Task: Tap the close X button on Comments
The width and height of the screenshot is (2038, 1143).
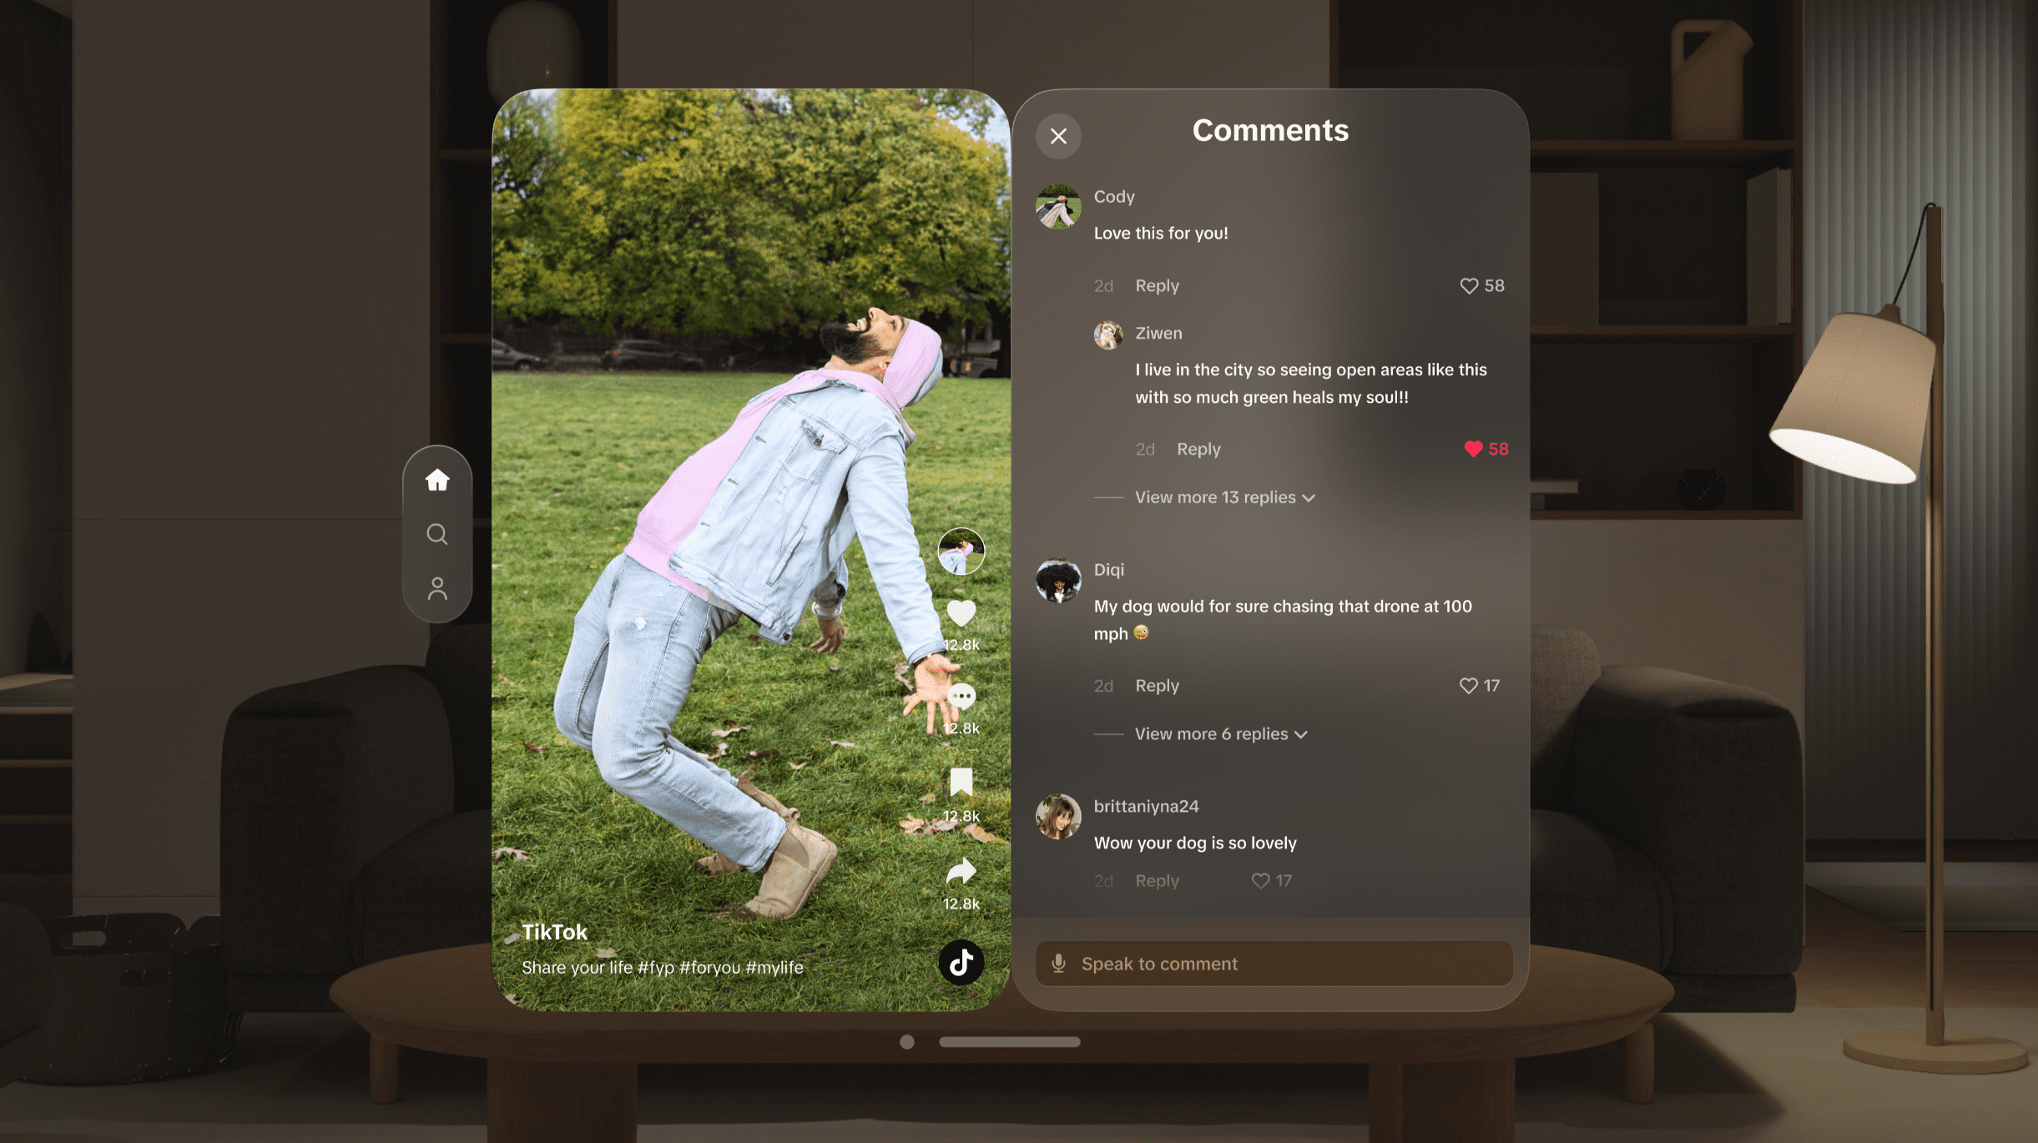Action: tap(1058, 134)
